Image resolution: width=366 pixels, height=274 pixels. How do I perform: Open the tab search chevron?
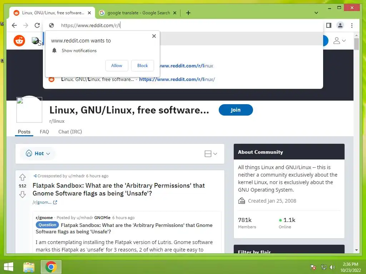click(316, 13)
